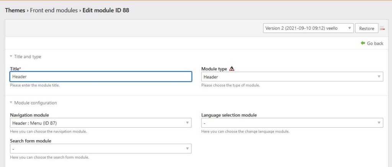Click into the Title input field

coord(101,77)
